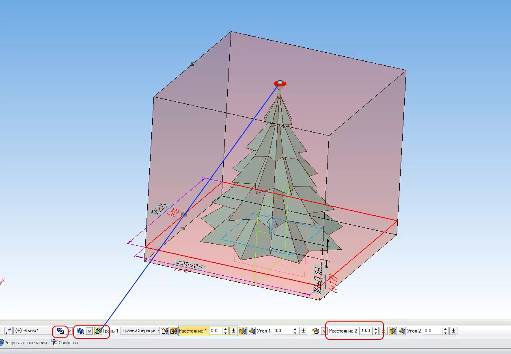Image resolution: width=511 pixels, height=354 pixels.
Task: Open the depth method dropdown arrow
Action: pos(89,331)
